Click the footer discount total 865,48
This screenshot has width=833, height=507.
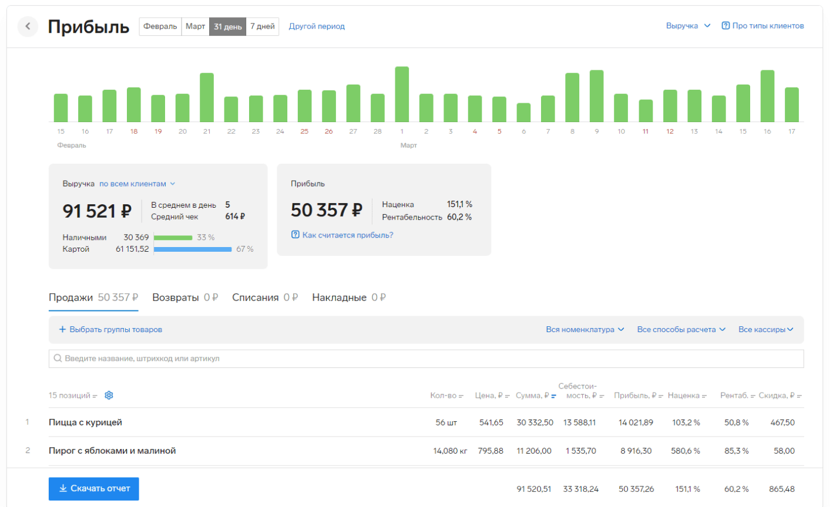pyautogui.click(x=782, y=489)
